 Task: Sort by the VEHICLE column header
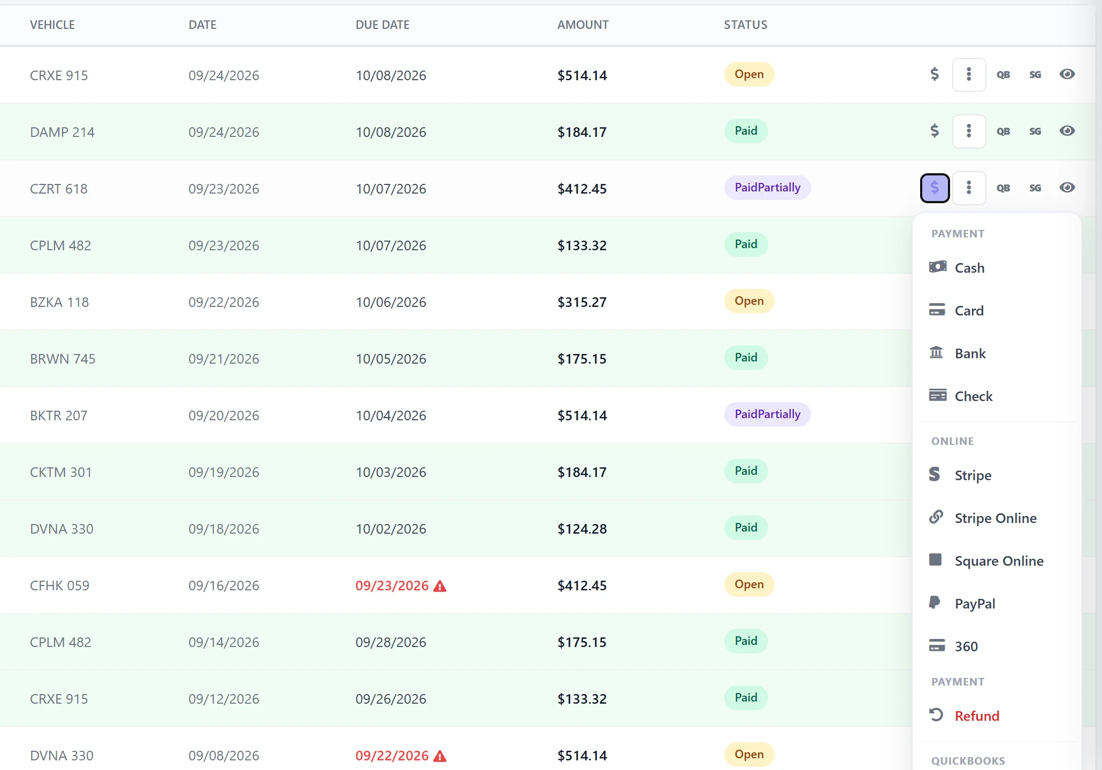[x=52, y=25]
